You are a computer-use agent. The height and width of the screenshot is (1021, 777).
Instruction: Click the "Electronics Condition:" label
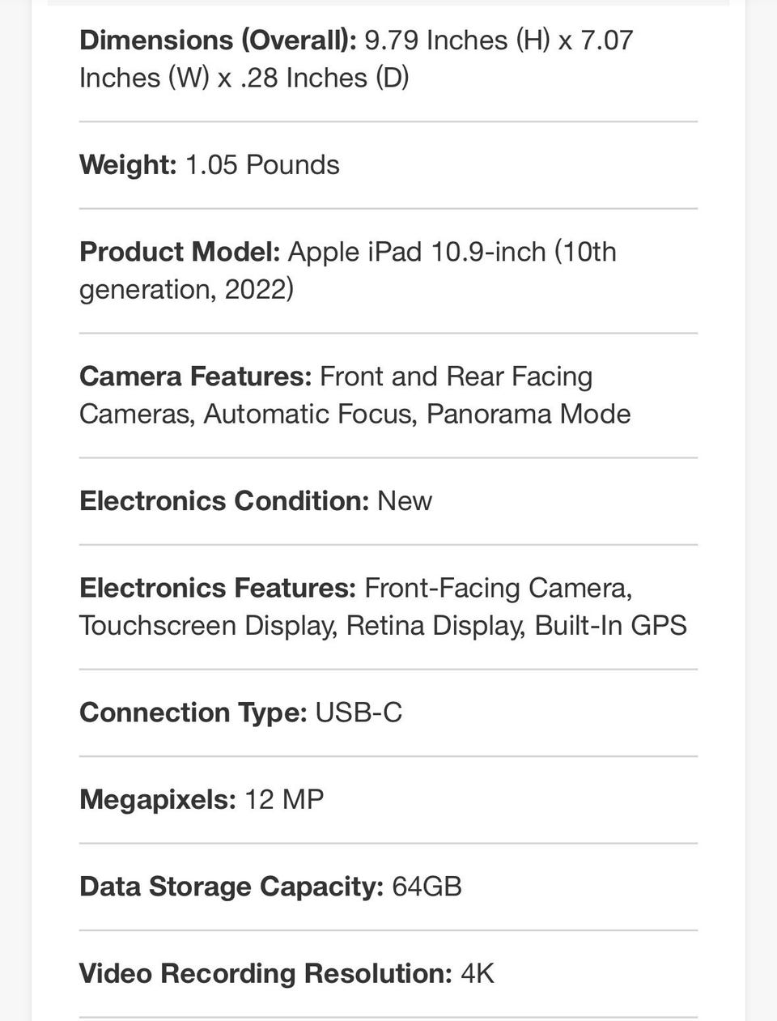224,500
